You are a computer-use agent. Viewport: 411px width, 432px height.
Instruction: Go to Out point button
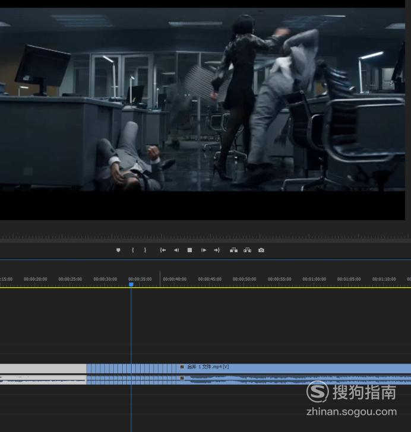[x=217, y=250]
